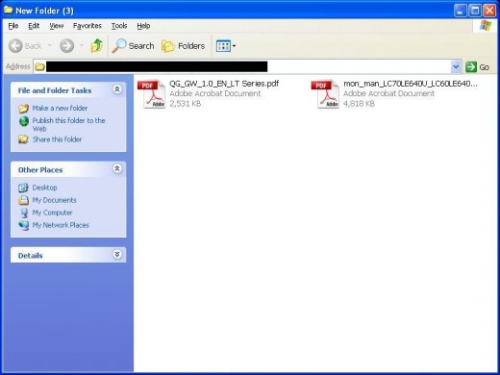Go back with the Back arrow button
Viewport: 500px width, 375px height.
[x=25, y=46]
